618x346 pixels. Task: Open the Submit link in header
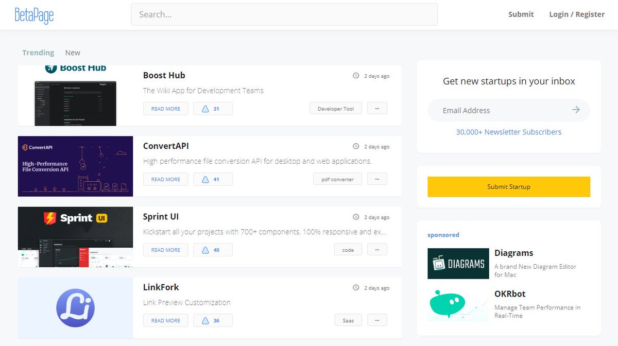[x=521, y=14]
